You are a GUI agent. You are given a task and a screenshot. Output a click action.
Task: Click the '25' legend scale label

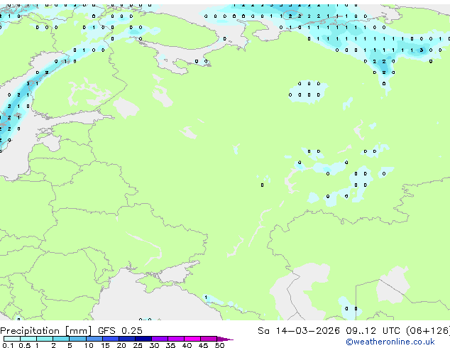tap(138, 345)
